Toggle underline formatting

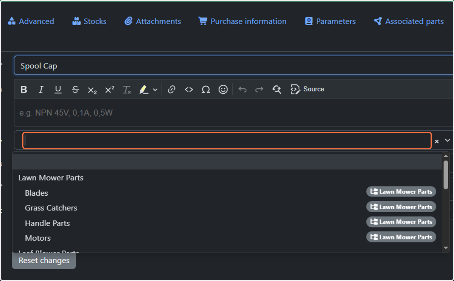58,90
